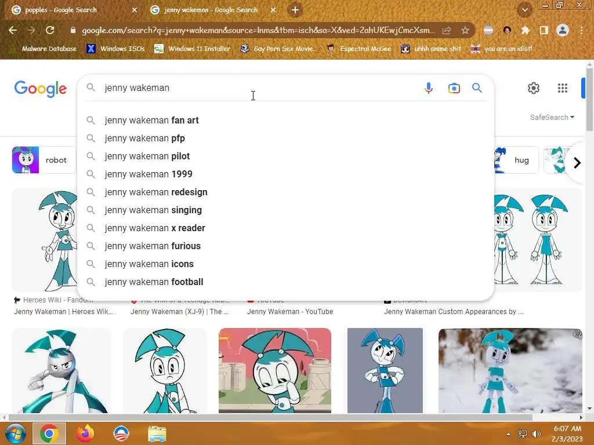Image resolution: width=594 pixels, height=445 pixels.
Task: Open you are an idiot! bookmark
Action: tap(502, 49)
